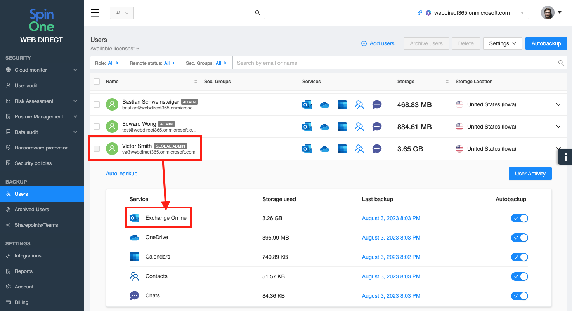Open the Calendars last backup date link
The image size is (572, 311).
pyautogui.click(x=391, y=257)
